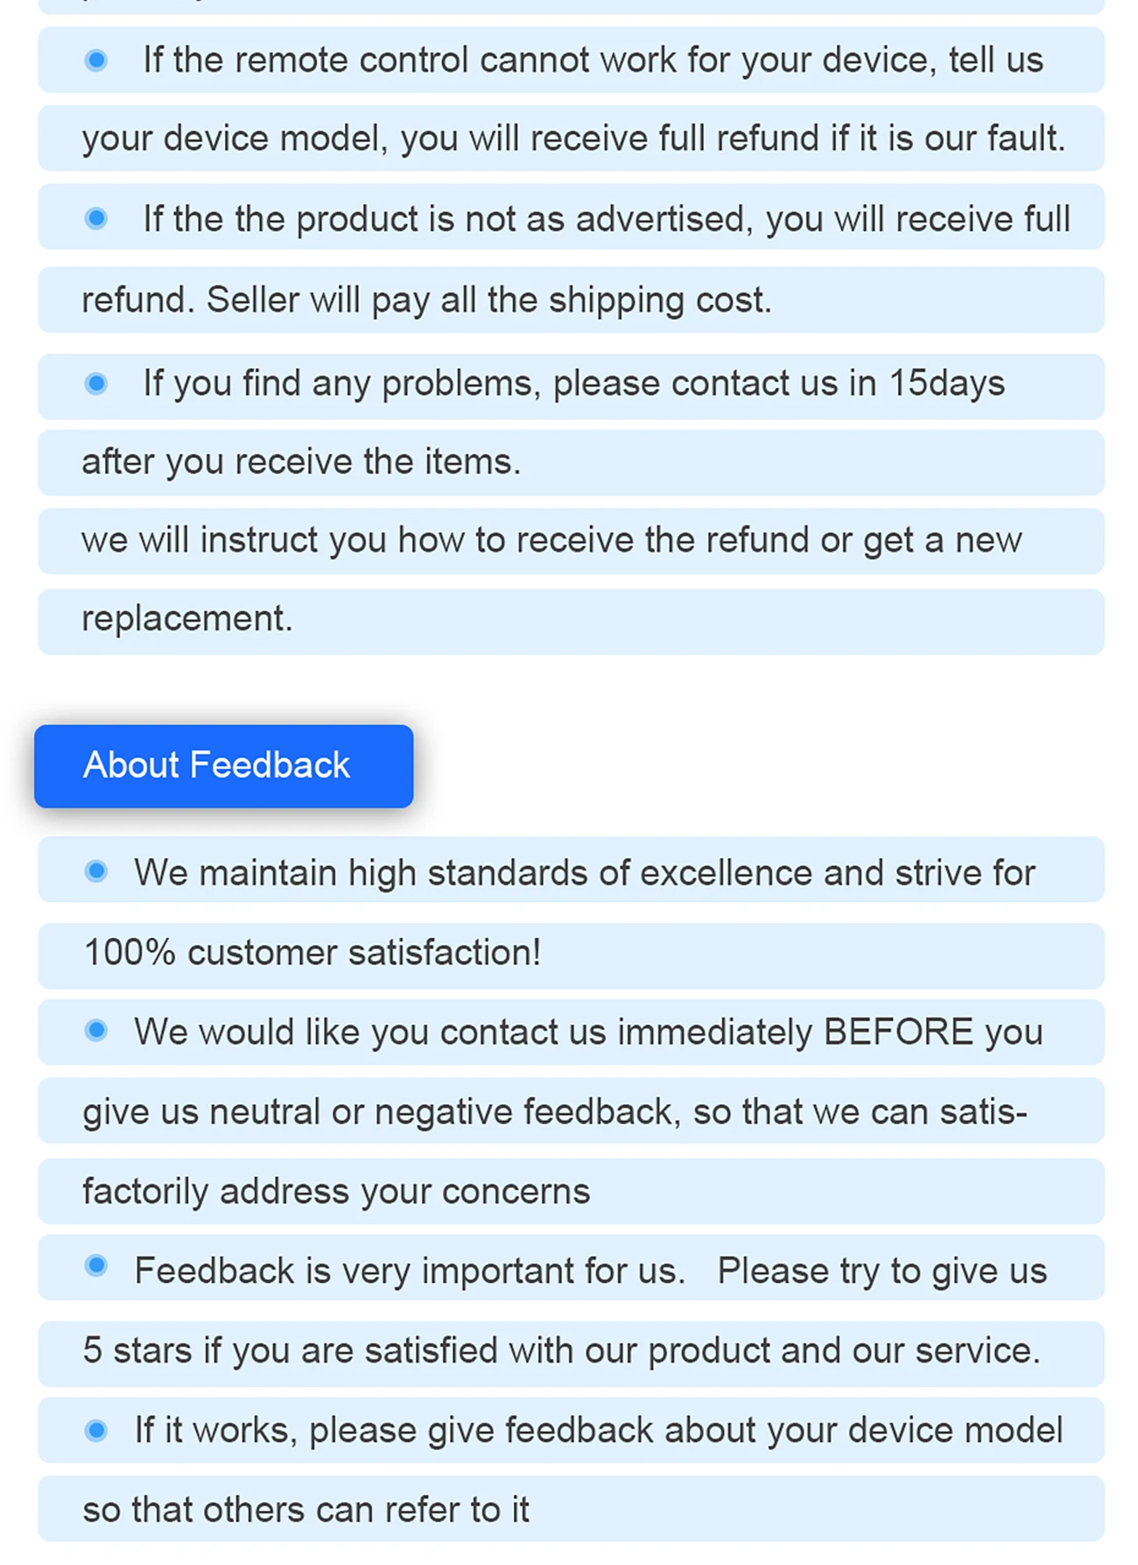Image resolution: width=1138 pixels, height=1565 pixels.
Task: Select the bullet beside "Feedback is very important"
Action: (96, 1266)
